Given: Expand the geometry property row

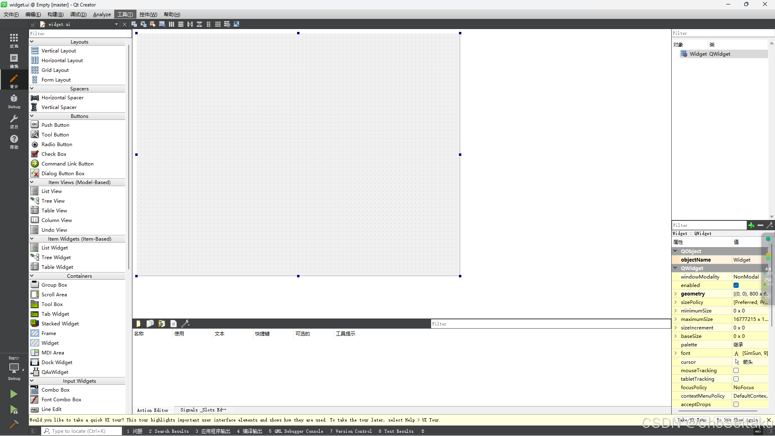Looking at the screenshot, I should pos(675,294).
